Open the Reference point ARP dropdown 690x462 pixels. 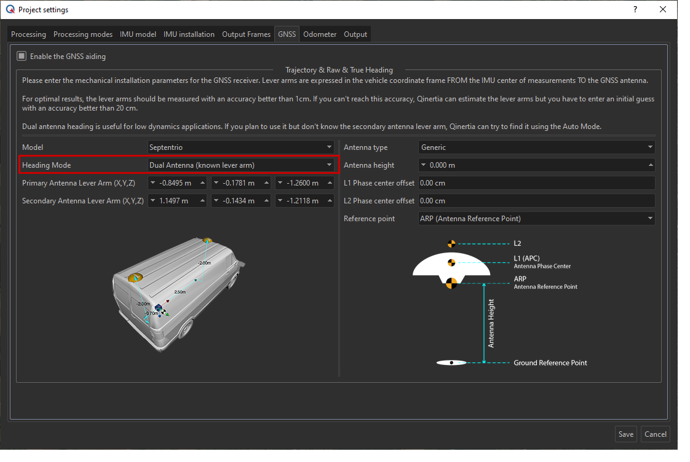(536, 219)
